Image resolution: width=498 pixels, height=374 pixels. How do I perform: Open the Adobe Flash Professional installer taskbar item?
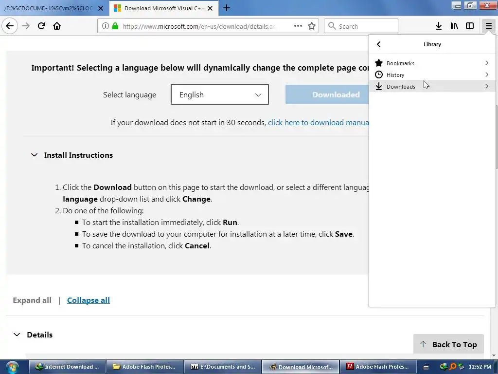point(378,367)
